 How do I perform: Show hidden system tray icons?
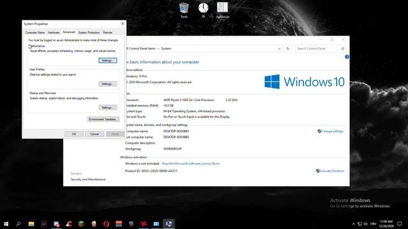point(353,224)
